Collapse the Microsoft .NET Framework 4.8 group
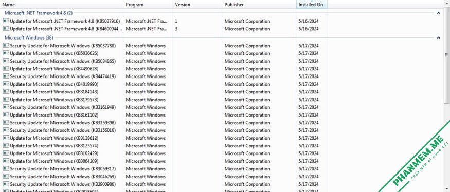 [x=438, y=13]
